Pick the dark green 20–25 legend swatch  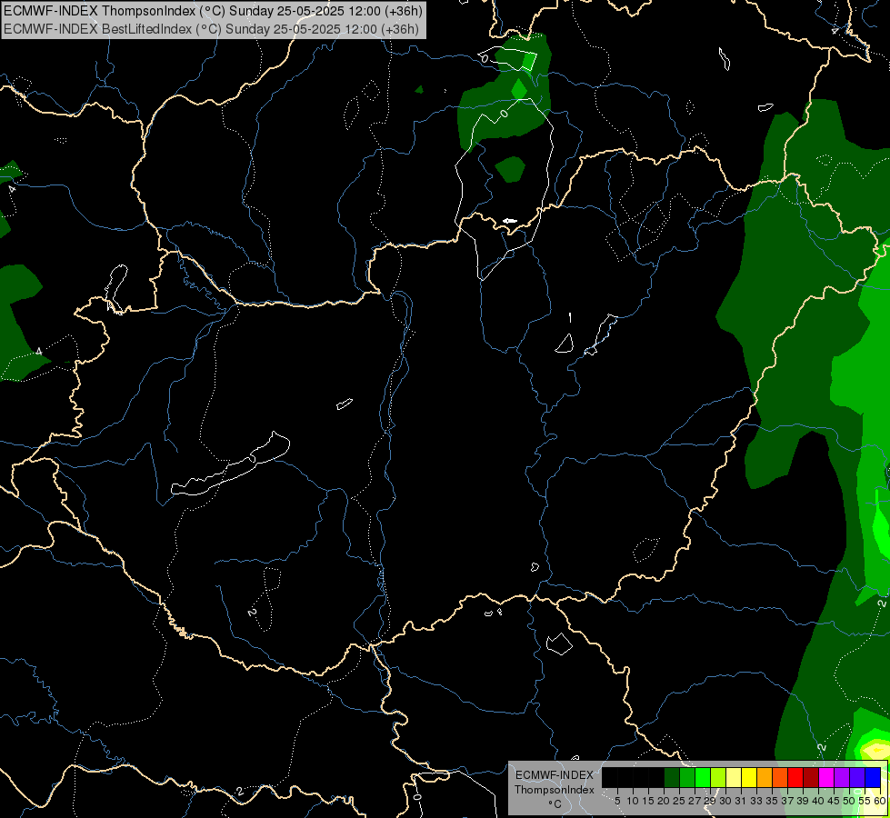tap(672, 777)
